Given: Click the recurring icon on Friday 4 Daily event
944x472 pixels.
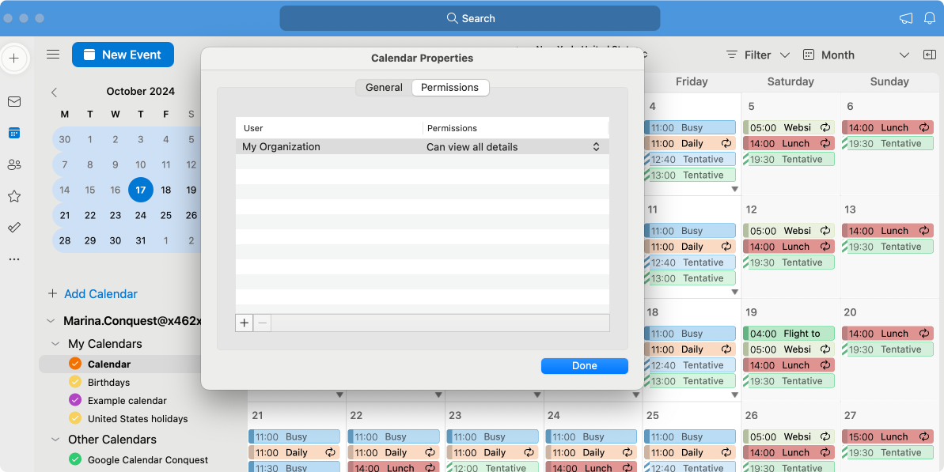Looking at the screenshot, I should tap(726, 144).
